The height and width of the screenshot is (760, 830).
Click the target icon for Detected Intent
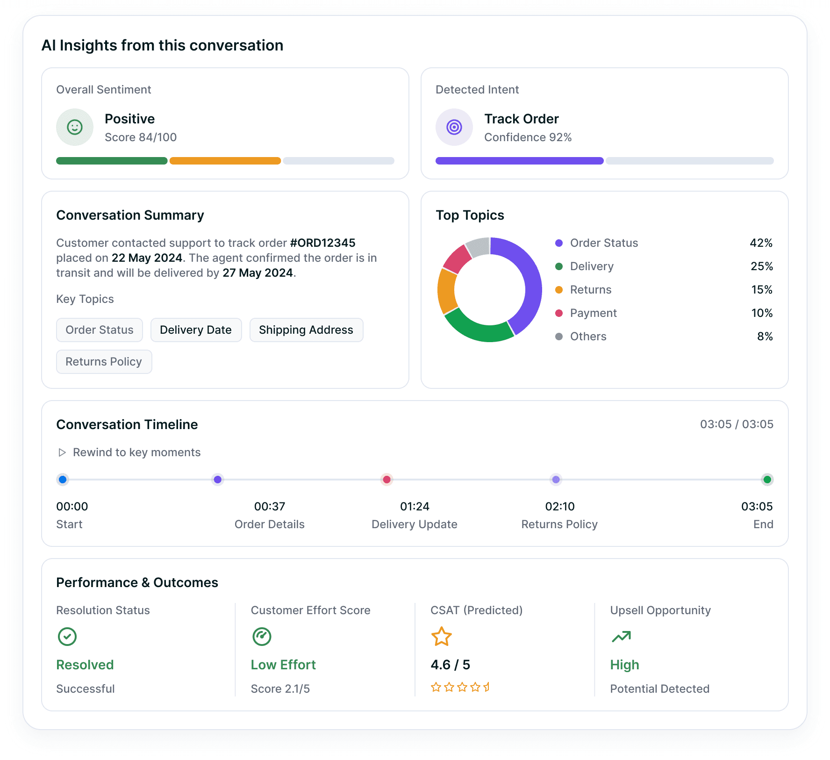coord(454,127)
